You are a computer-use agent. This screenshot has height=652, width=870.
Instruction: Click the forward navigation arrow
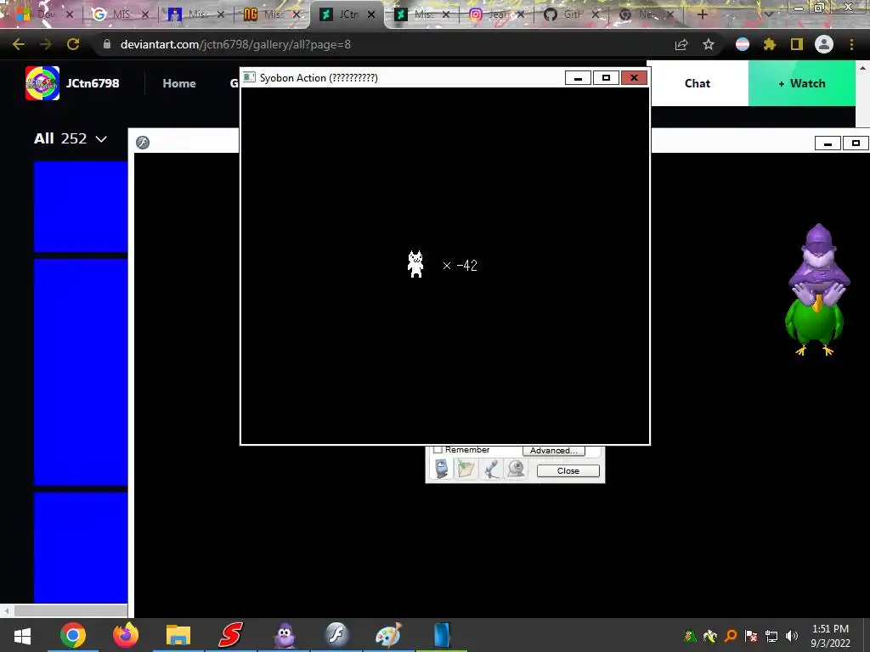coord(46,44)
